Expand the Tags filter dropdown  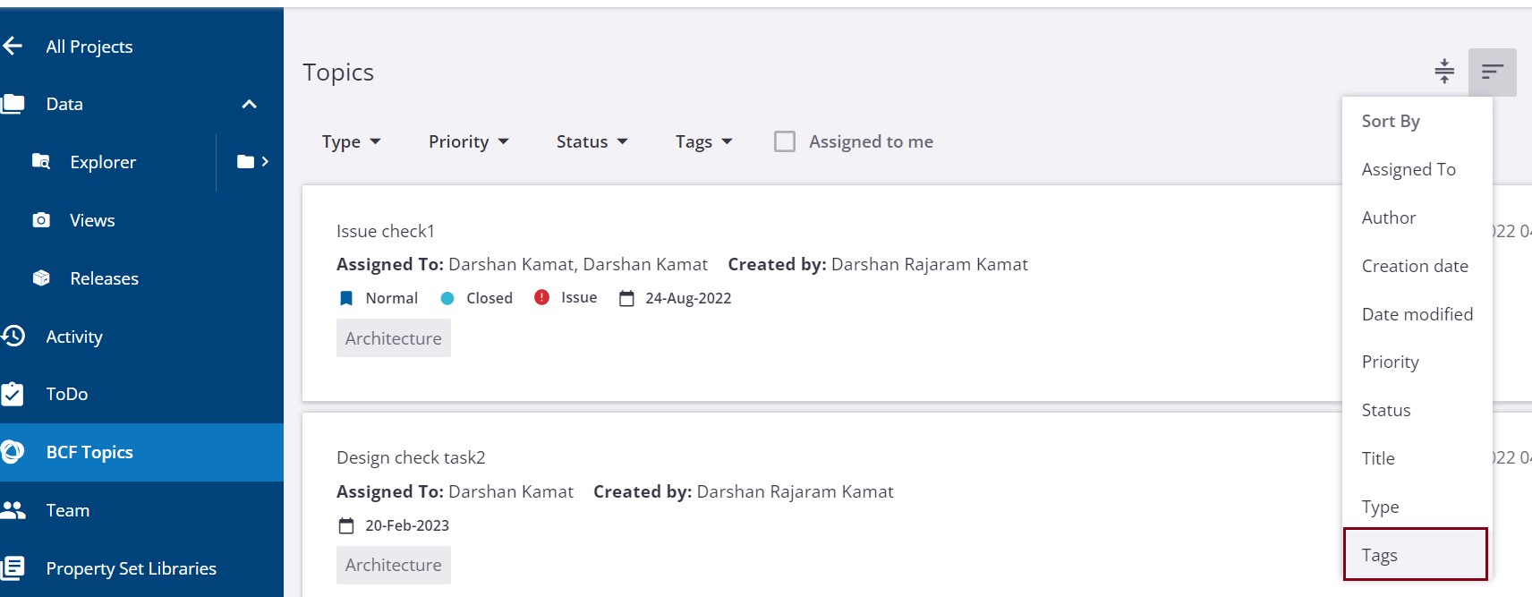point(703,141)
